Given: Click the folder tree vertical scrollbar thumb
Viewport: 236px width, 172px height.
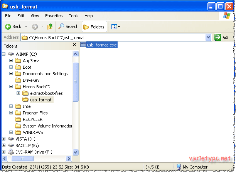Looking at the screenshot, I should pyautogui.click(x=76, y=82).
